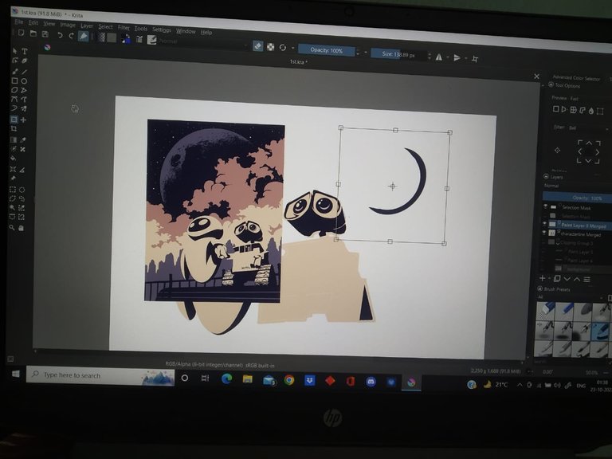Switch transform to Cage mode
612x459 pixels.
click(583, 110)
